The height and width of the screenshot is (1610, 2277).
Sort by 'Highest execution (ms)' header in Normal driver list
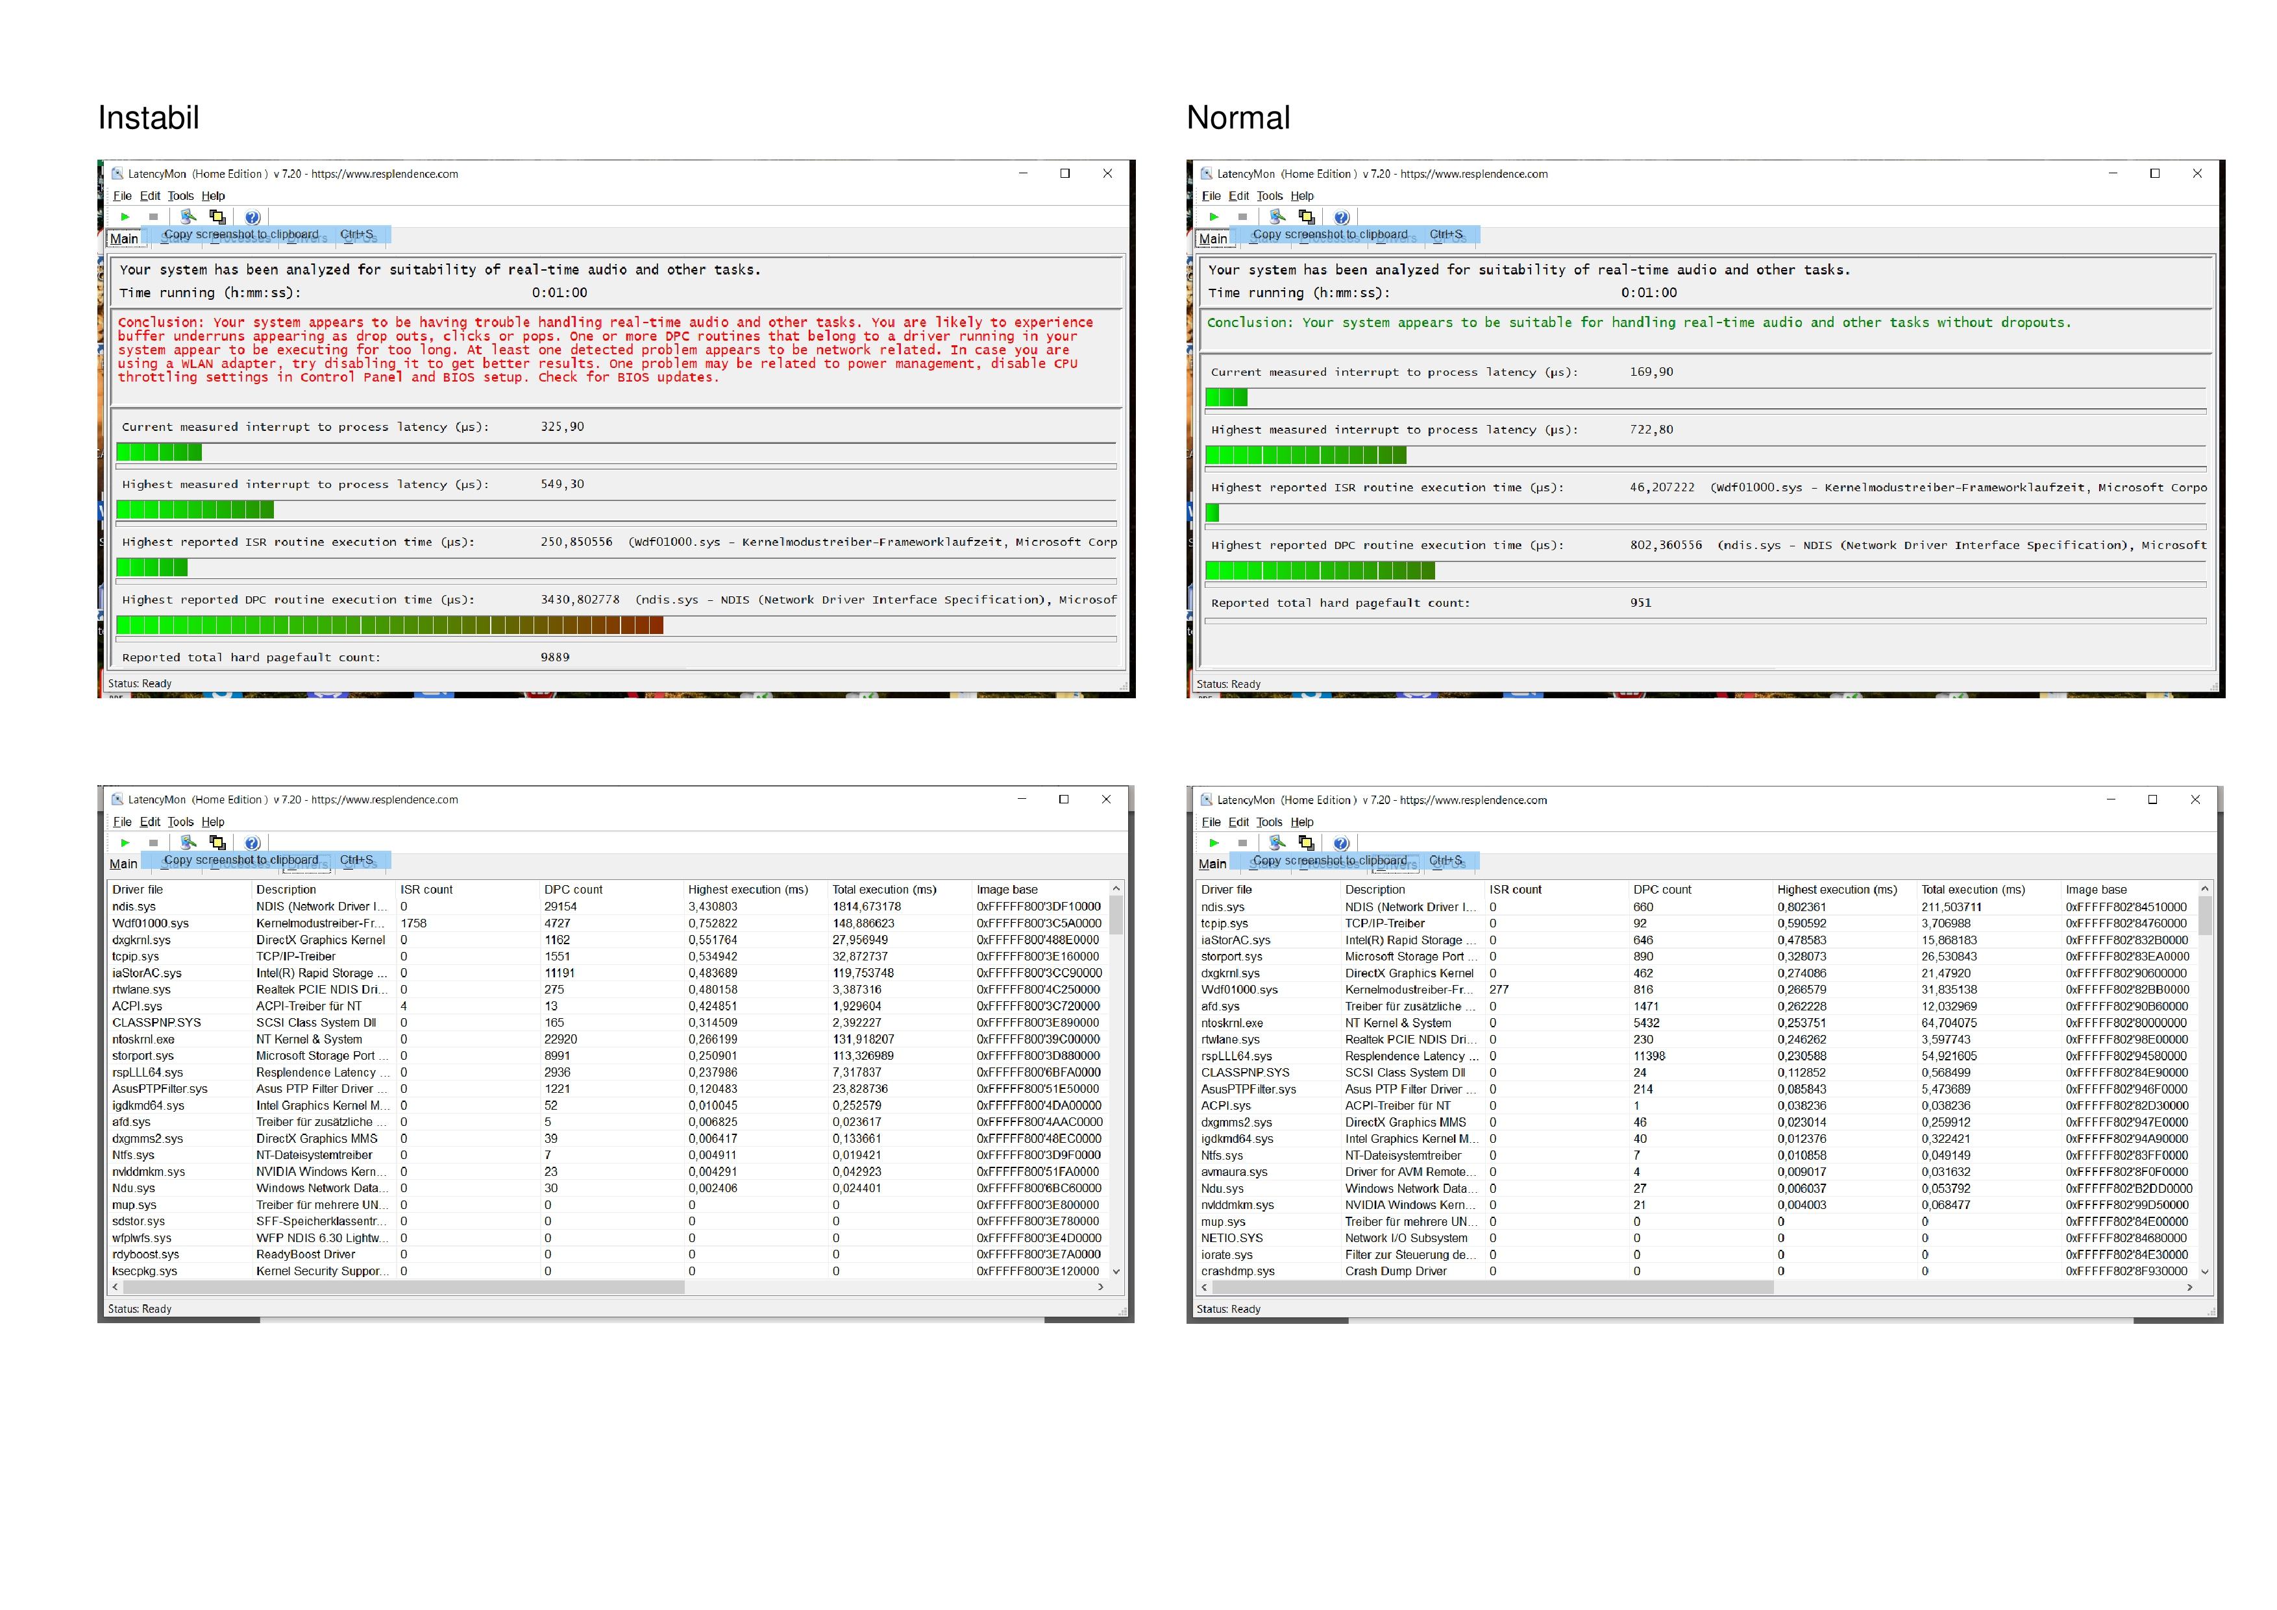coord(1837,889)
